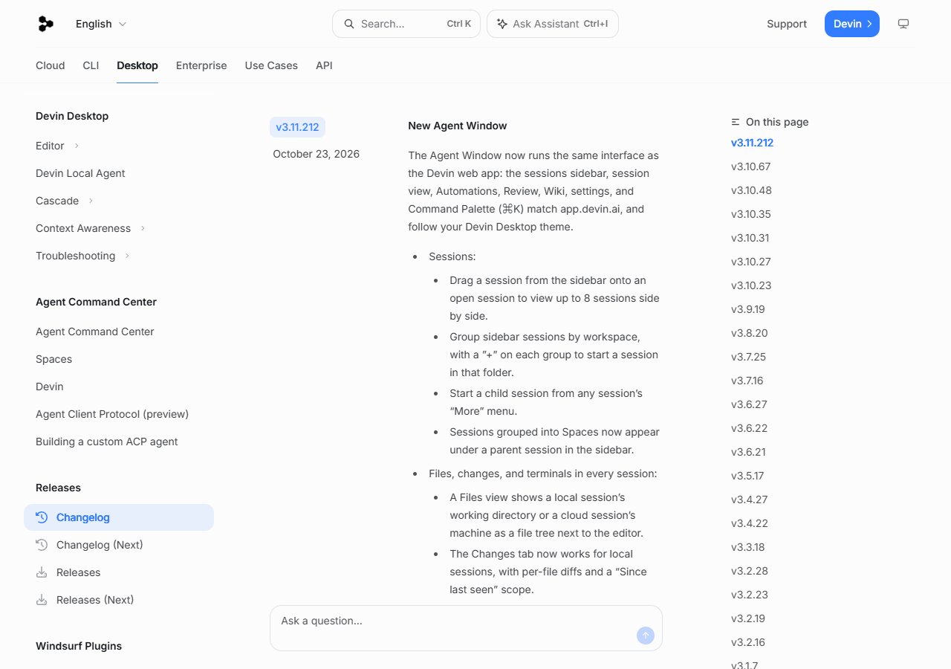951x669 pixels.
Task: Select v3.11.212 in On this page
Action: point(753,143)
